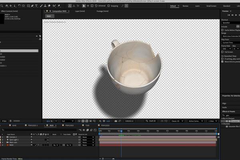
Task: Open the Align panel header
Action: click(x=224, y=104)
